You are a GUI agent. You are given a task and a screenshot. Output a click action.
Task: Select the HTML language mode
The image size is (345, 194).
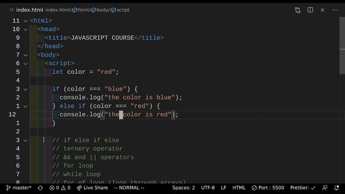[239, 188]
